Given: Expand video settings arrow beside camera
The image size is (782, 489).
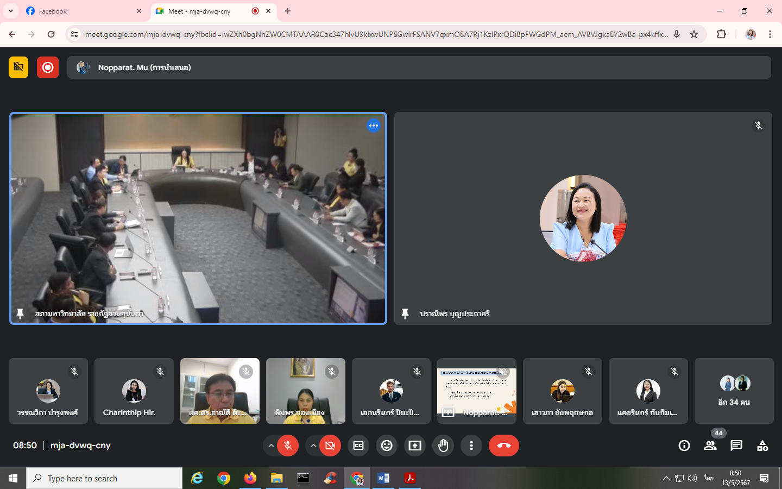Looking at the screenshot, I should (x=313, y=446).
